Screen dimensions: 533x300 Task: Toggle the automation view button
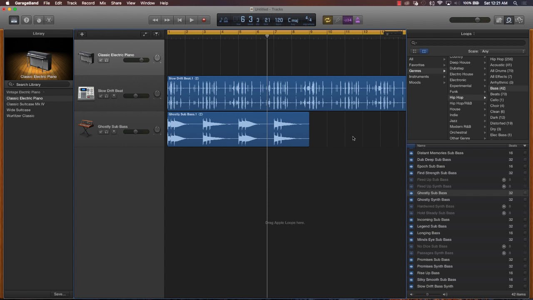click(x=144, y=34)
